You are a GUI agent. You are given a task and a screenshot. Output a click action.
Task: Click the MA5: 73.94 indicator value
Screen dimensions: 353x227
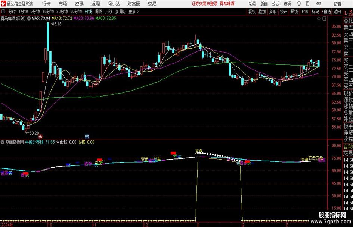(x=41, y=18)
